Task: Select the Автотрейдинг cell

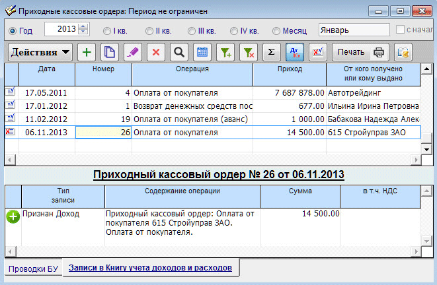Action: tap(373, 92)
